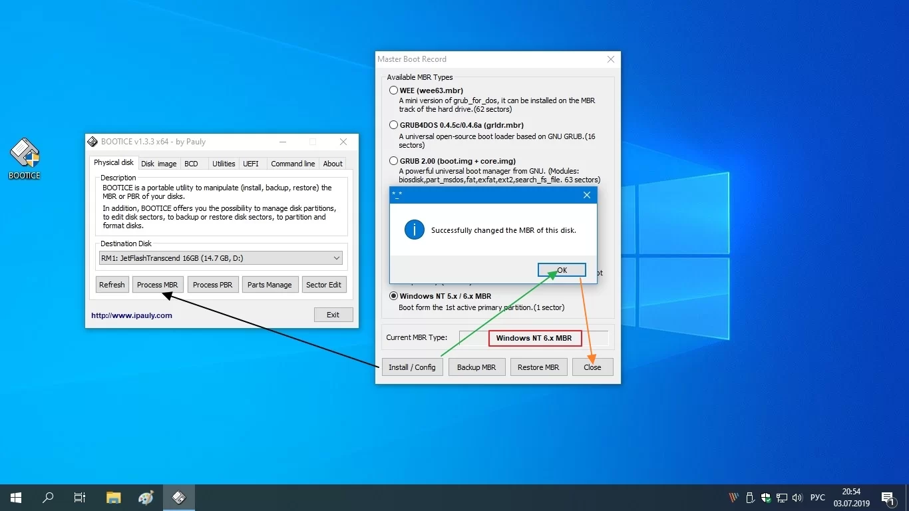This screenshot has height=511, width=909.
Task: Click the Exit button in BOOTICE
Action: pyautogui.click(x=333, y=315)
